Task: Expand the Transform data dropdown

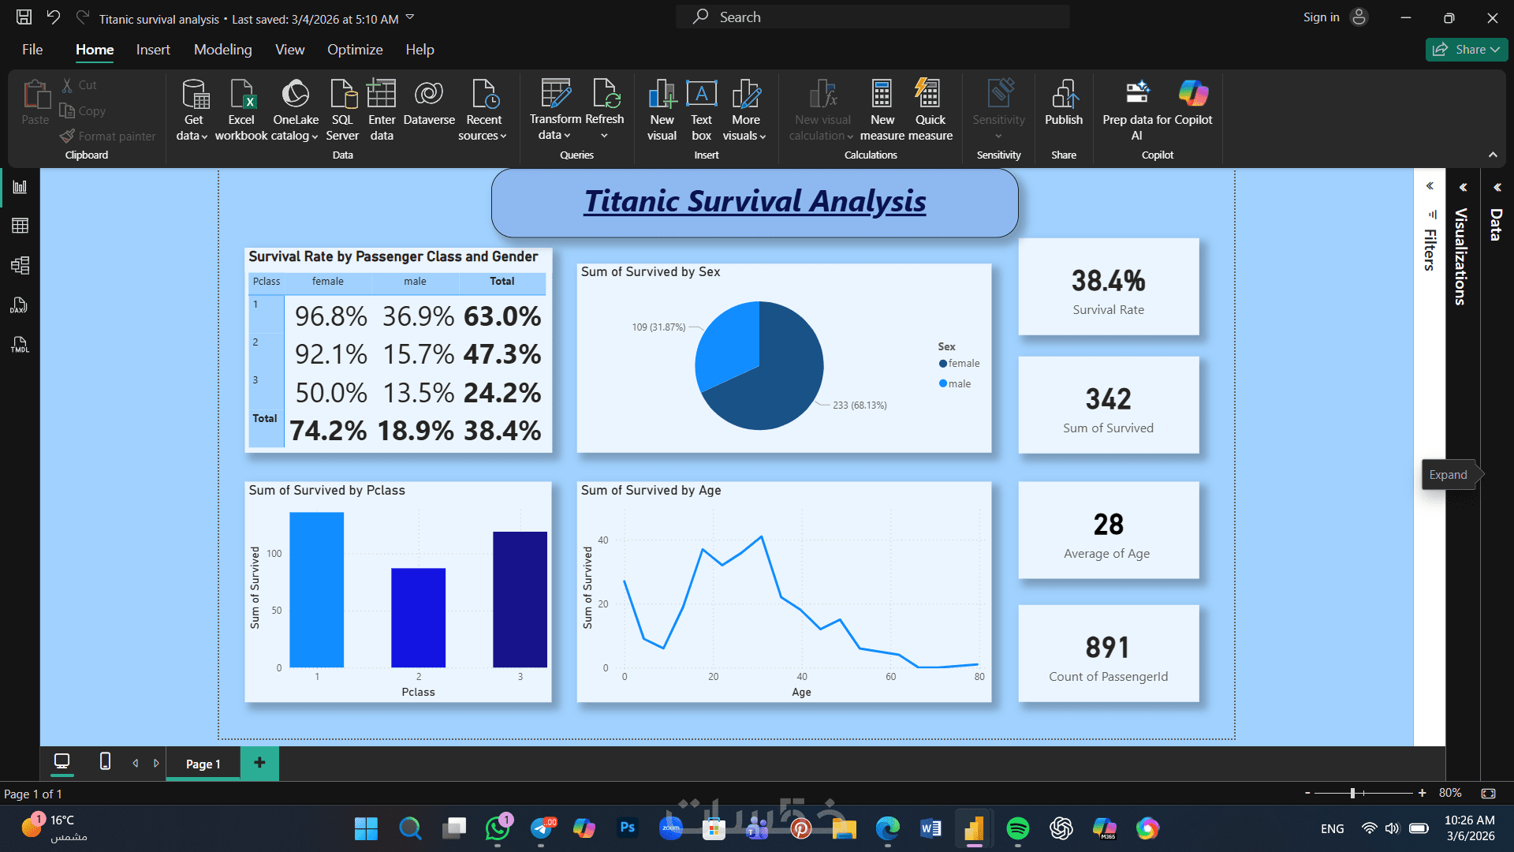Action: tap(555, 136)
